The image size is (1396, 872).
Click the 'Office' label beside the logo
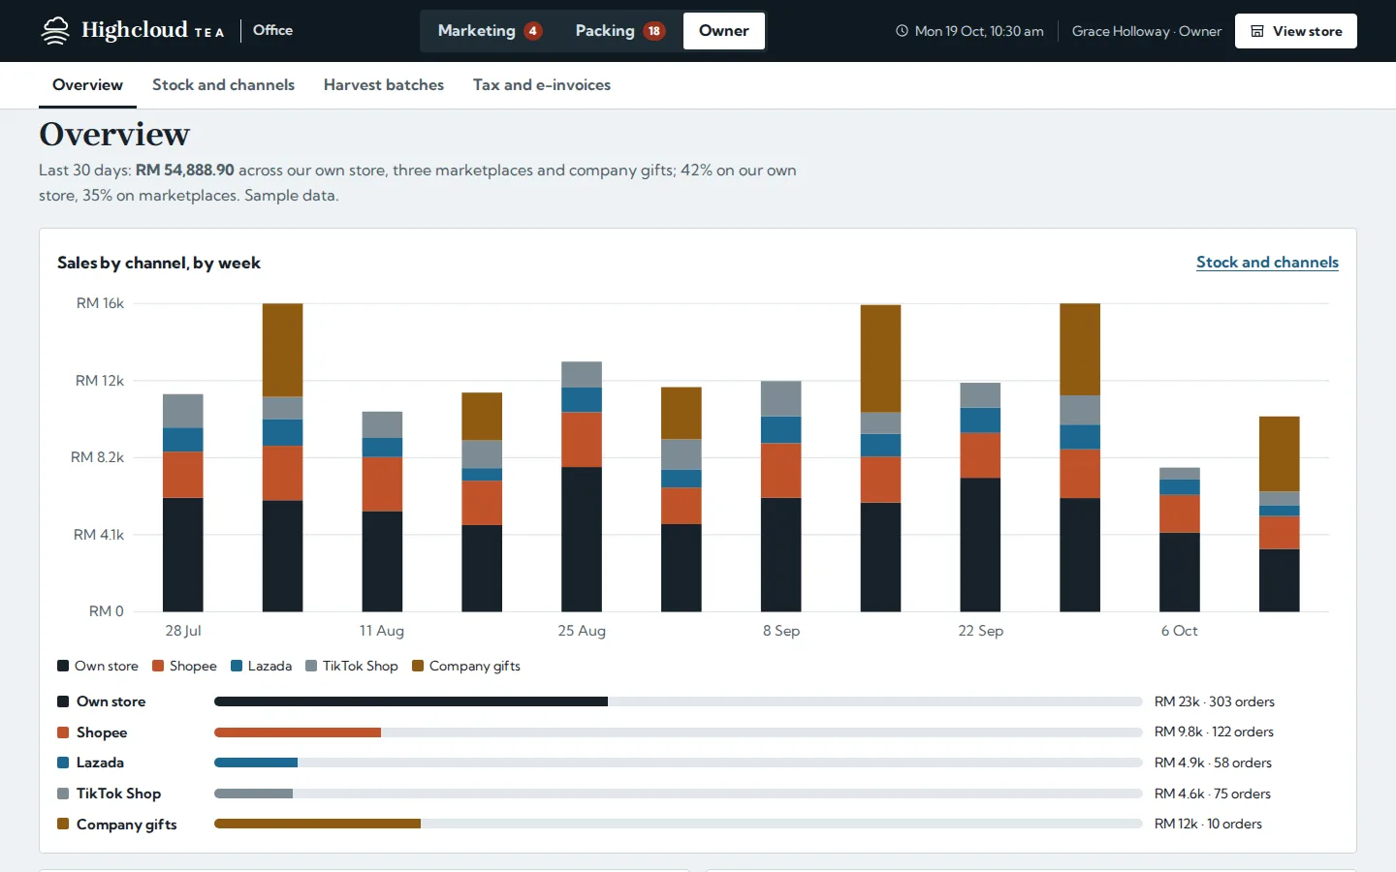272,30
